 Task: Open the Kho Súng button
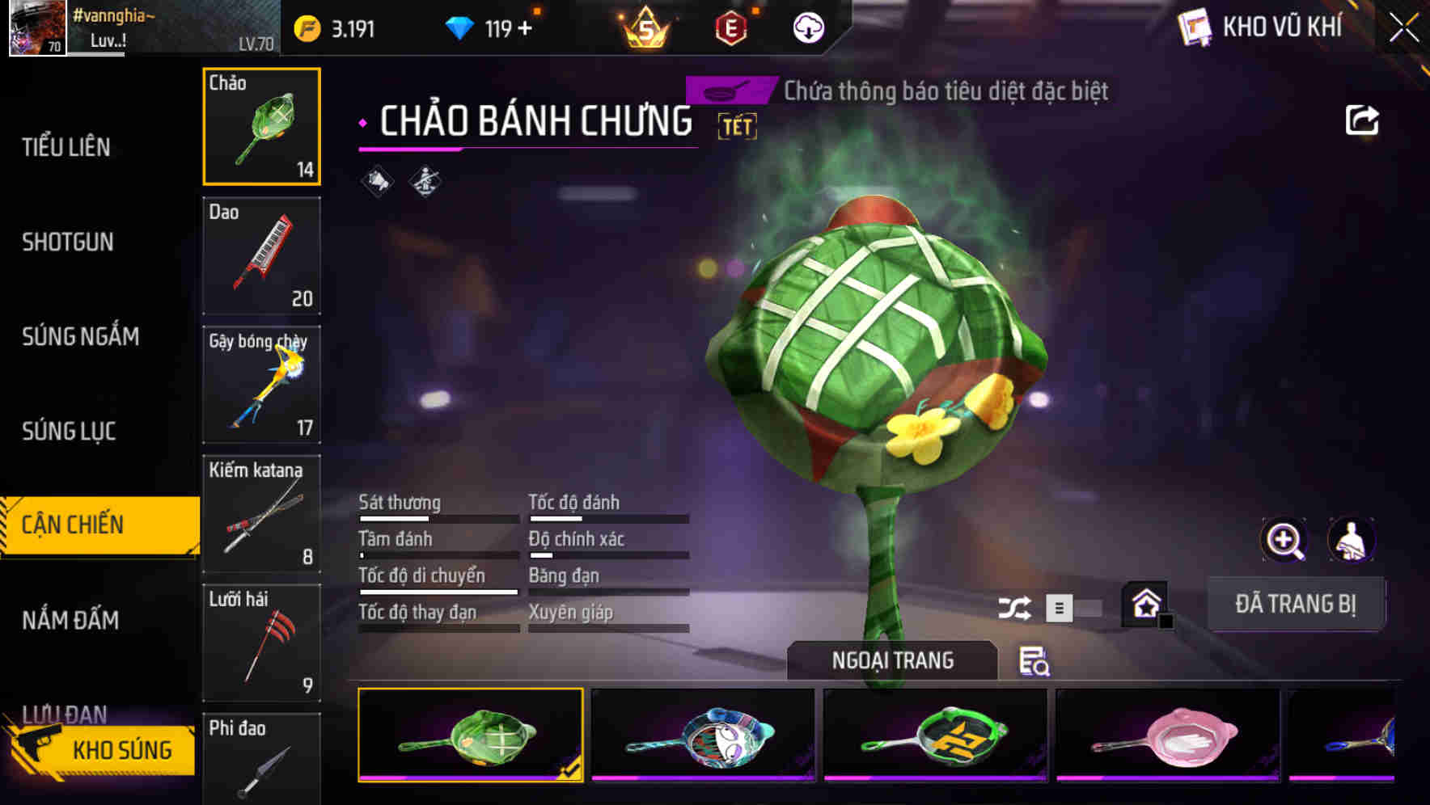(101, 750)
